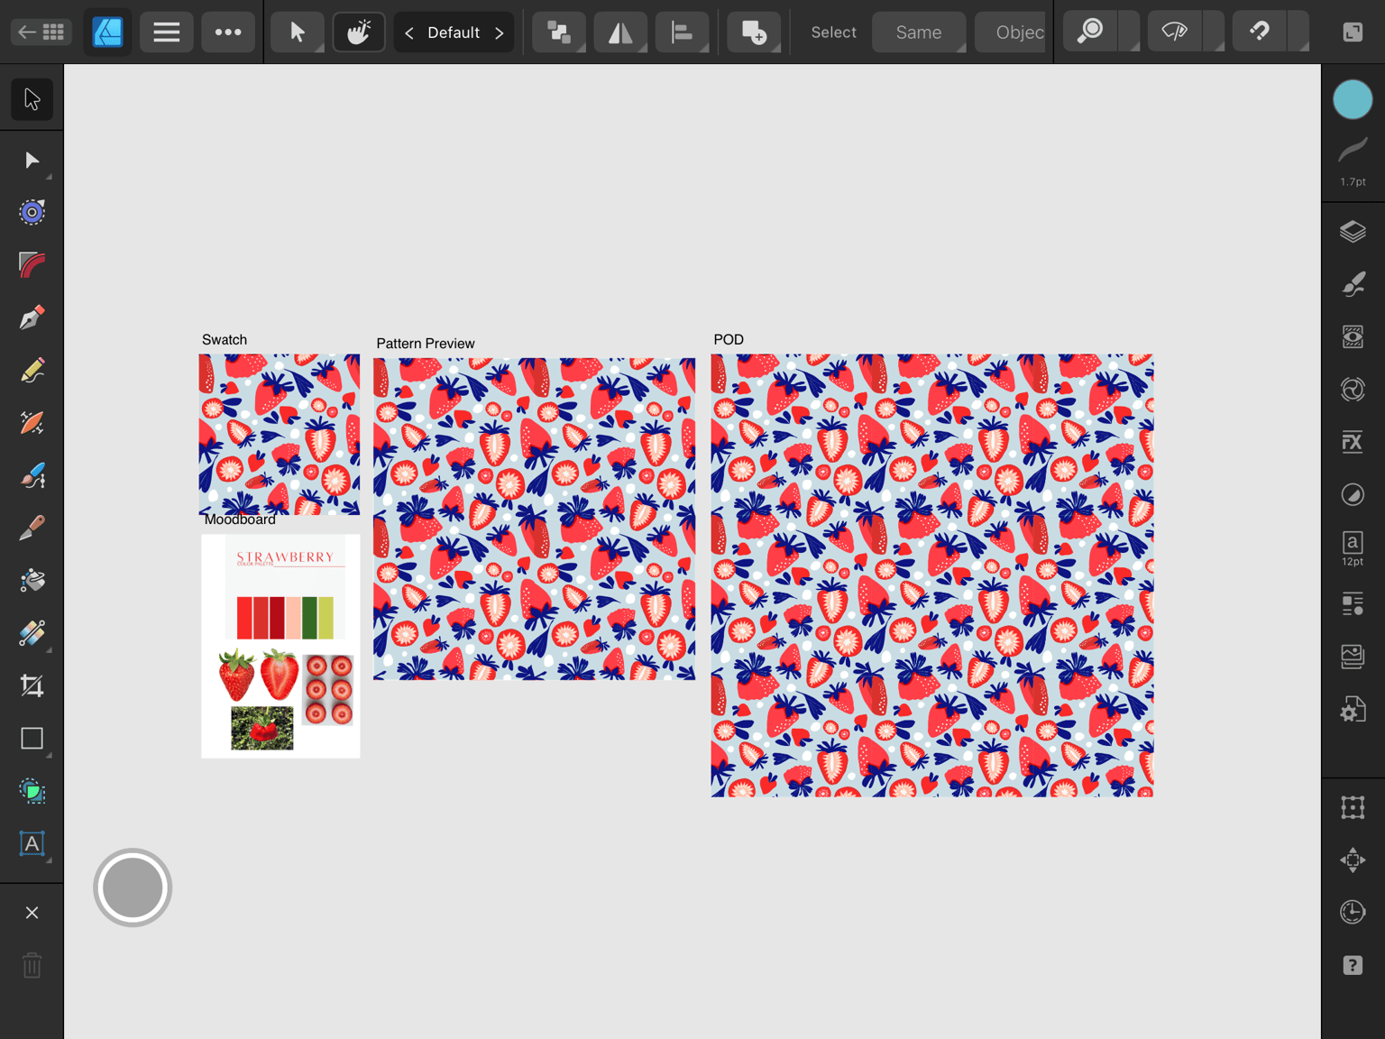The width and height of the screenshot is (1385, 1039).
Task: Open the text paragraph styles panel
Action: (x=1353, y=604)
